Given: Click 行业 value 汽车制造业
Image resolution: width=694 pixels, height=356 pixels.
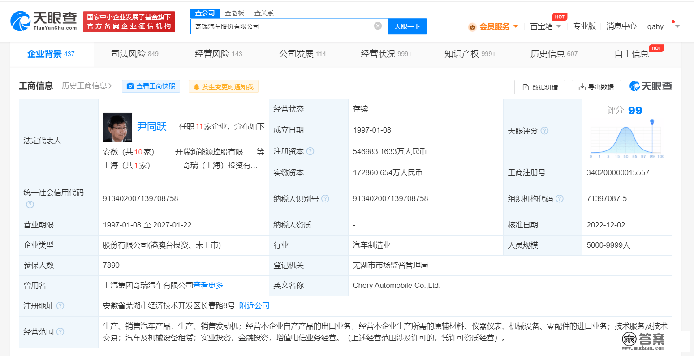Looking at the screenshot, I should pos(371,245).
